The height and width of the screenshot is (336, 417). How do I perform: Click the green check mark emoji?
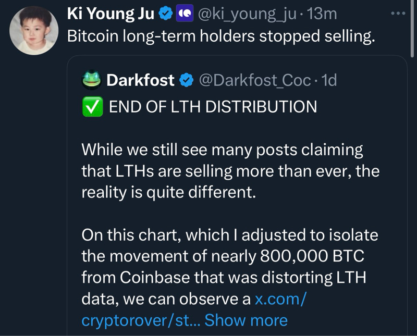pos(92,106)
